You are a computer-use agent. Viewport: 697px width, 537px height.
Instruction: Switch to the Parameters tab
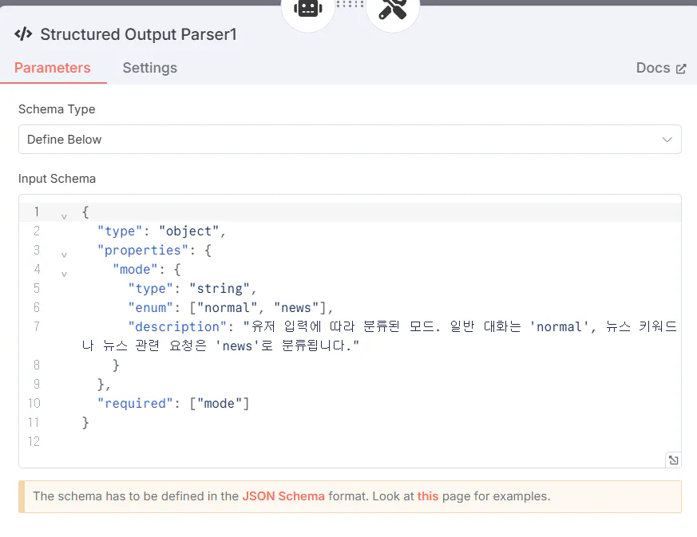coord(53,68)
